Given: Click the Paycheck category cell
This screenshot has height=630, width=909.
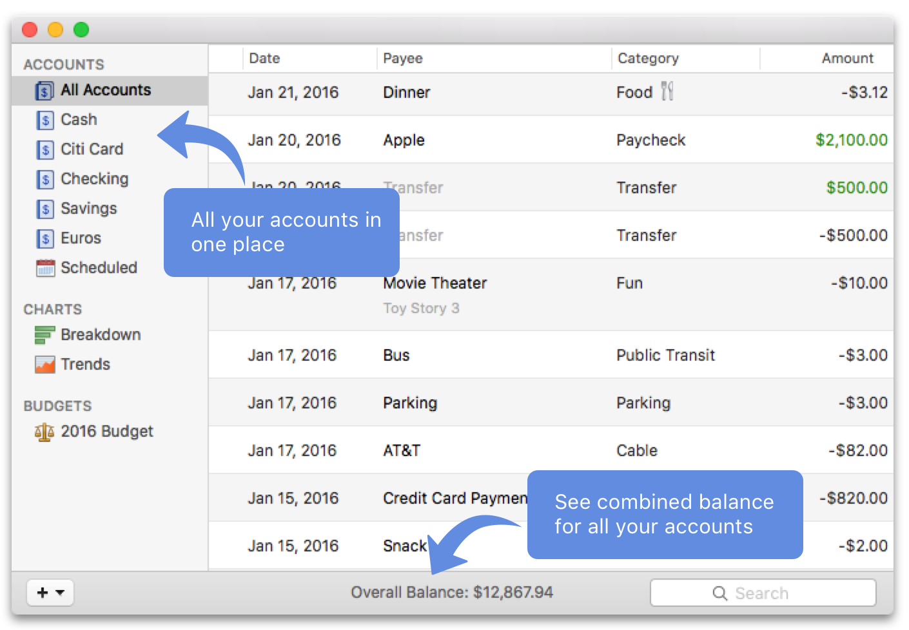Looking at the screenshot, I should 650,140.
